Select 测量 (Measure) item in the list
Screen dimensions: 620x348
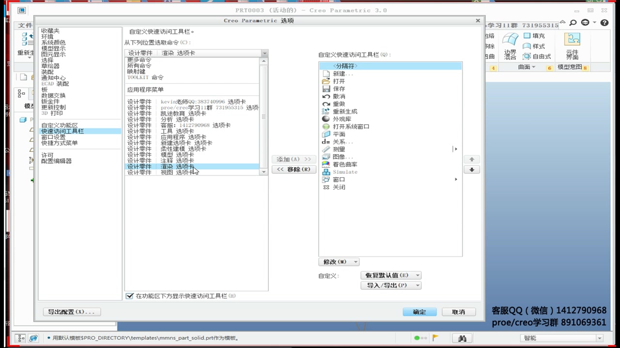click(x=390, y=149)
